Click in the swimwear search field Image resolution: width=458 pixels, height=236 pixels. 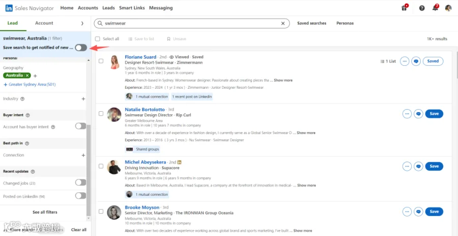click(x=192, y=23)
